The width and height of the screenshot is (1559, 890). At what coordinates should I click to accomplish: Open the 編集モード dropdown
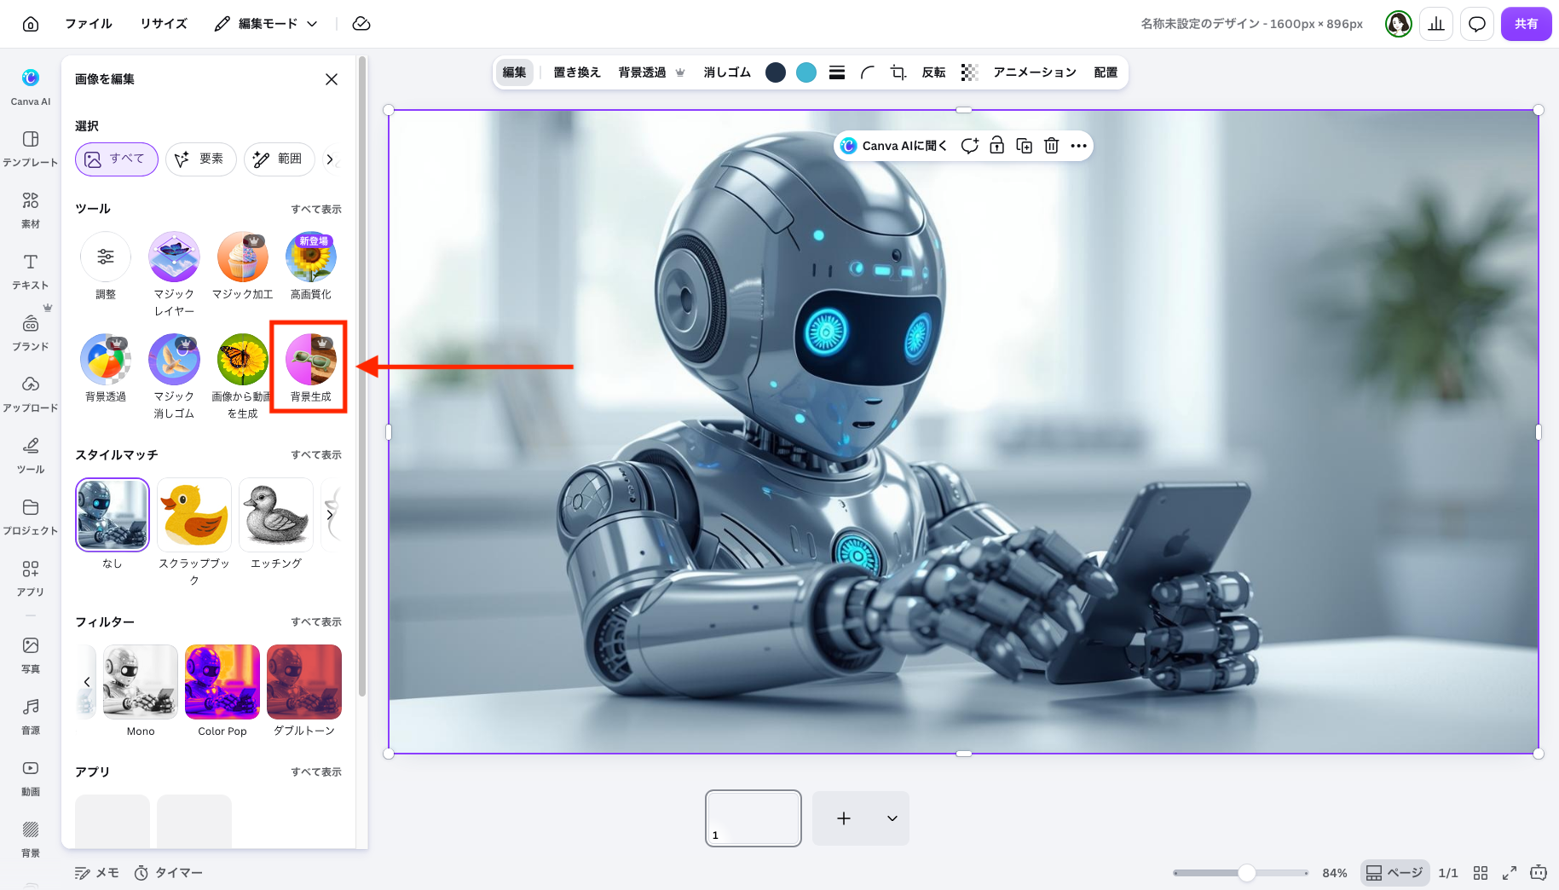click(x=266, y=24)
